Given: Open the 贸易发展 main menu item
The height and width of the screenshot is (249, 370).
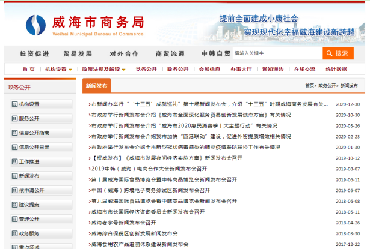Looking at the screenshot, I should (x=78, y=53).
